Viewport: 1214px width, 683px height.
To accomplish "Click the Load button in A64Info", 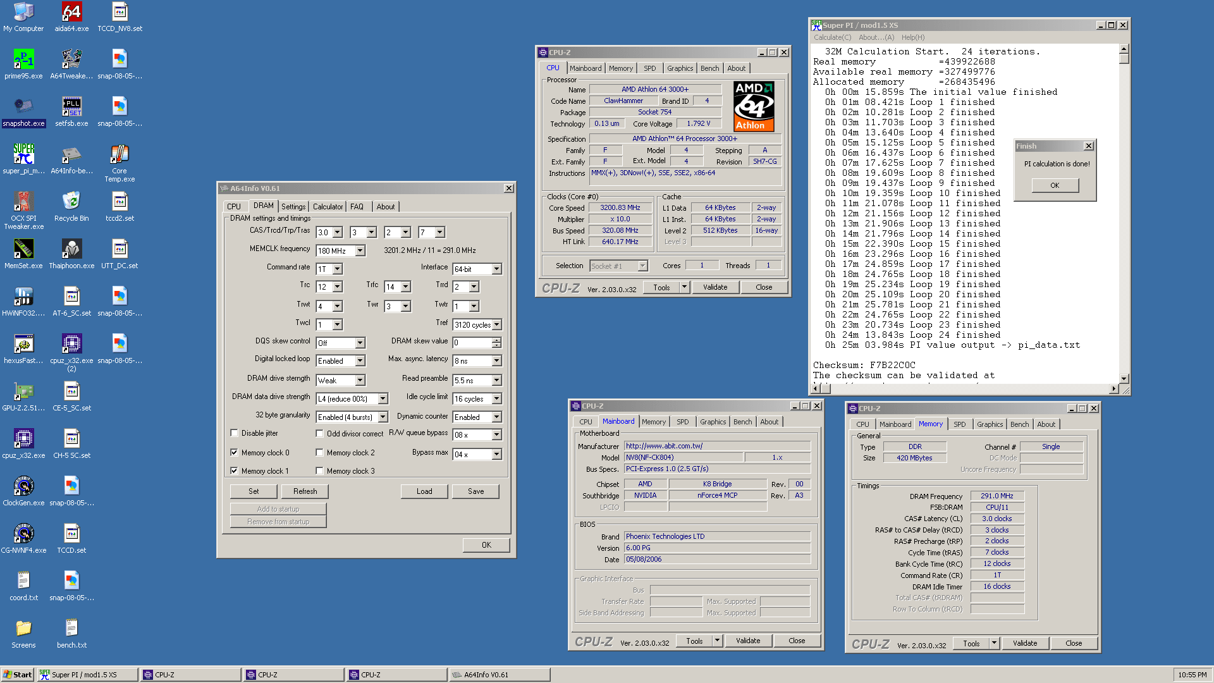I will click(x=424, y=491).
